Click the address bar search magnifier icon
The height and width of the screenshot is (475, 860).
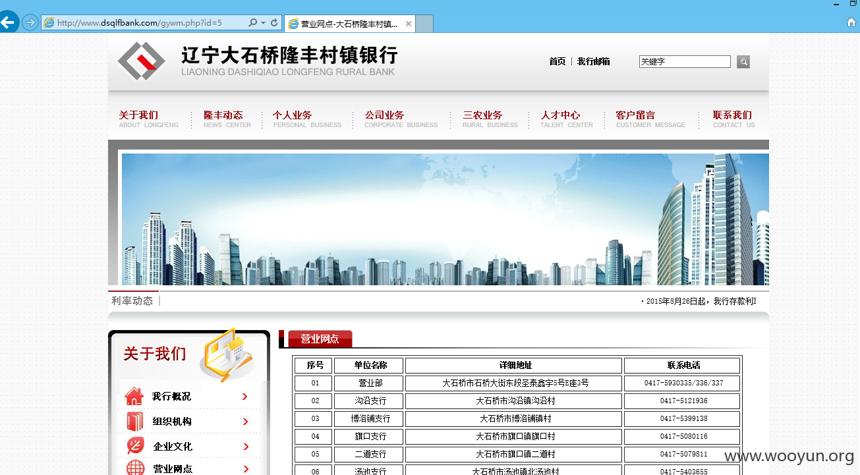tap(252, 22)
